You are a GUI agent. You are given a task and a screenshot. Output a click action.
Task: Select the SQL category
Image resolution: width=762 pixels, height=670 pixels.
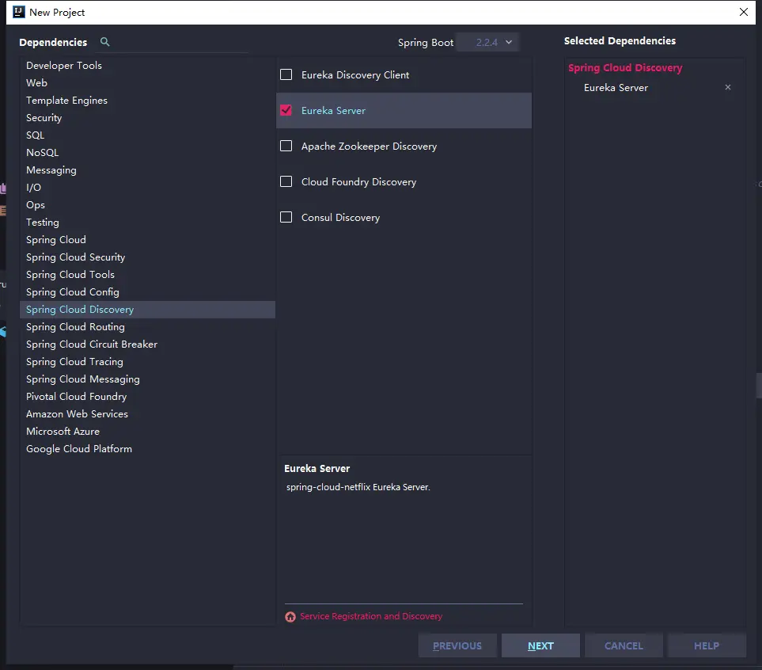pos(148,135)
